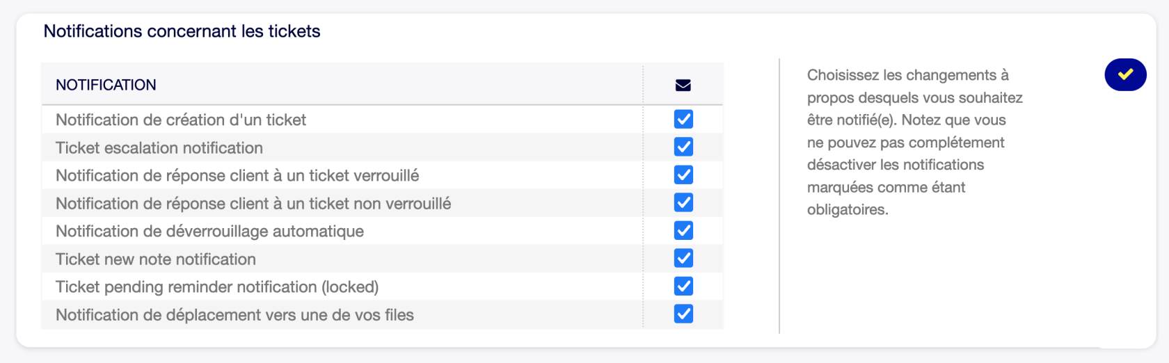Click the 'Ticket new note notification' label

[156, 259]
